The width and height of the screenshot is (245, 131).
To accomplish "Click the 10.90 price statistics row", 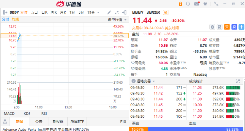I will click(215, 105).
